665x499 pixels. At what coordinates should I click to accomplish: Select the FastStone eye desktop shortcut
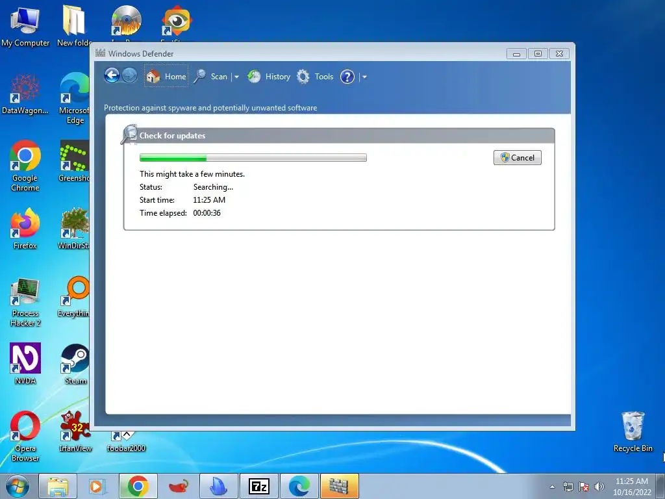[177, 23]
